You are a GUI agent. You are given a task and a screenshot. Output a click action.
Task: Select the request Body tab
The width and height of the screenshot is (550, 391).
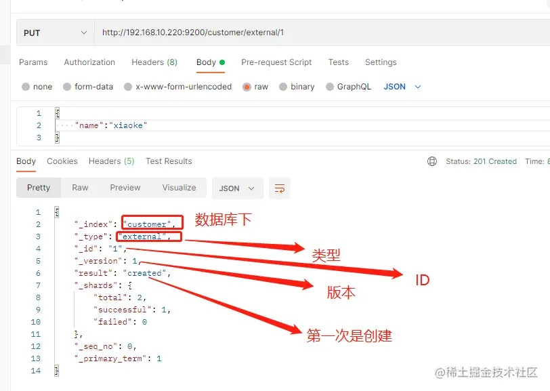point(211,62)
